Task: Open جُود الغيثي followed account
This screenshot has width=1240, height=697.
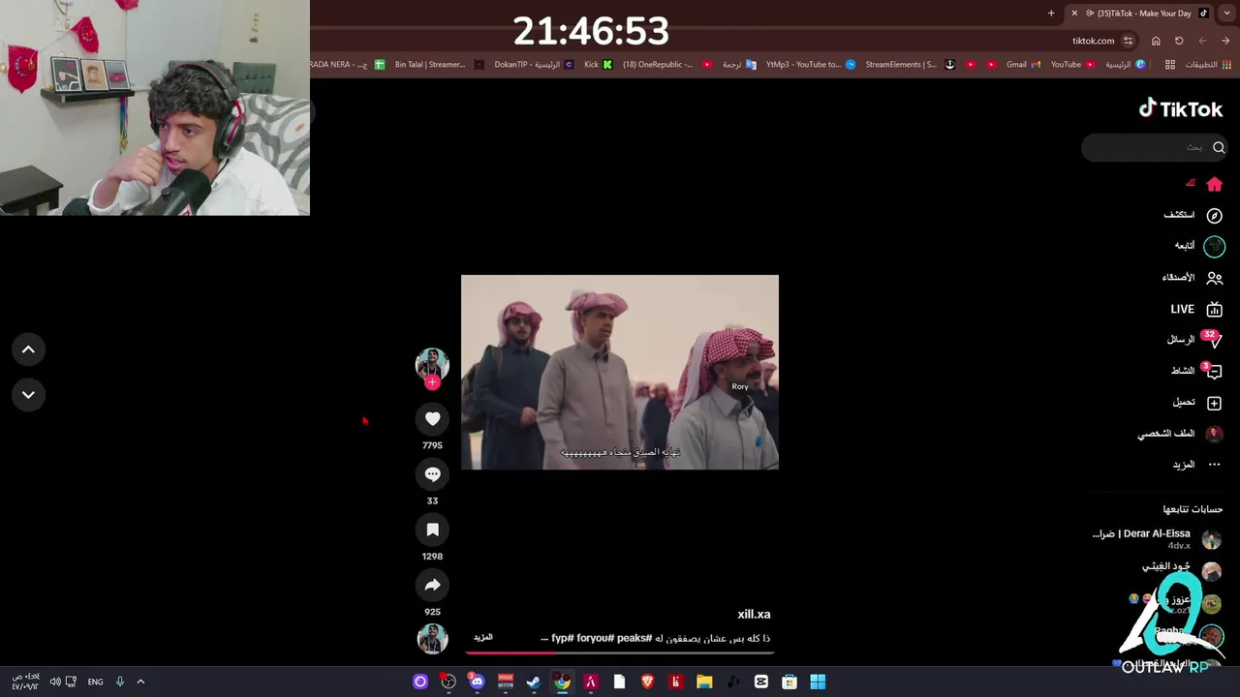Action: [1181, 571]
